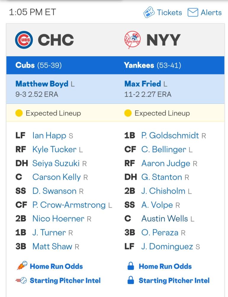
Task: Open Kyle Tucker player page
Action: 54,149
